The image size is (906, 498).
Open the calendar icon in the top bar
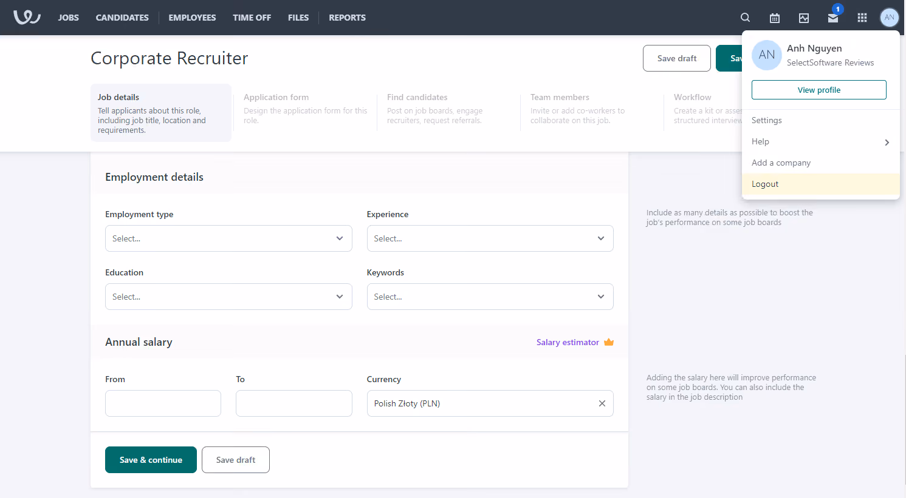(775, 18)
